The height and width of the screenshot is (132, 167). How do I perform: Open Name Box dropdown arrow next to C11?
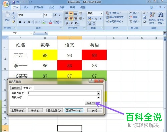coord(31,33)
